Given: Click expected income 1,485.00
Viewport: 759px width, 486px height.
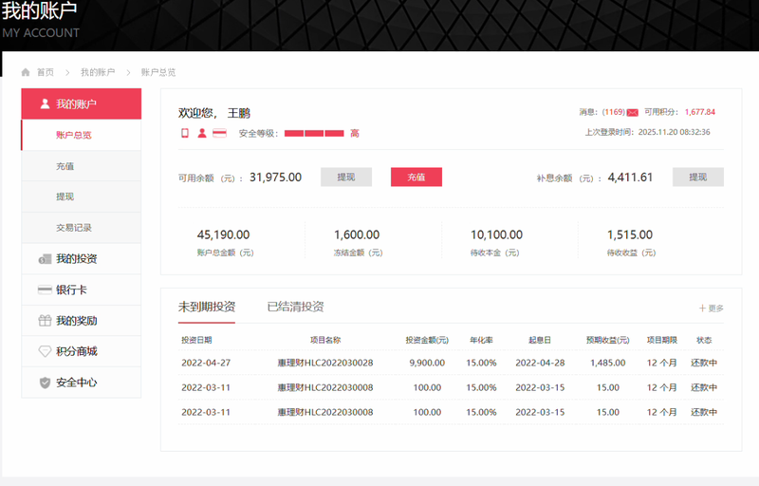Looking at the screenshot, I should [x=608, y=363].
